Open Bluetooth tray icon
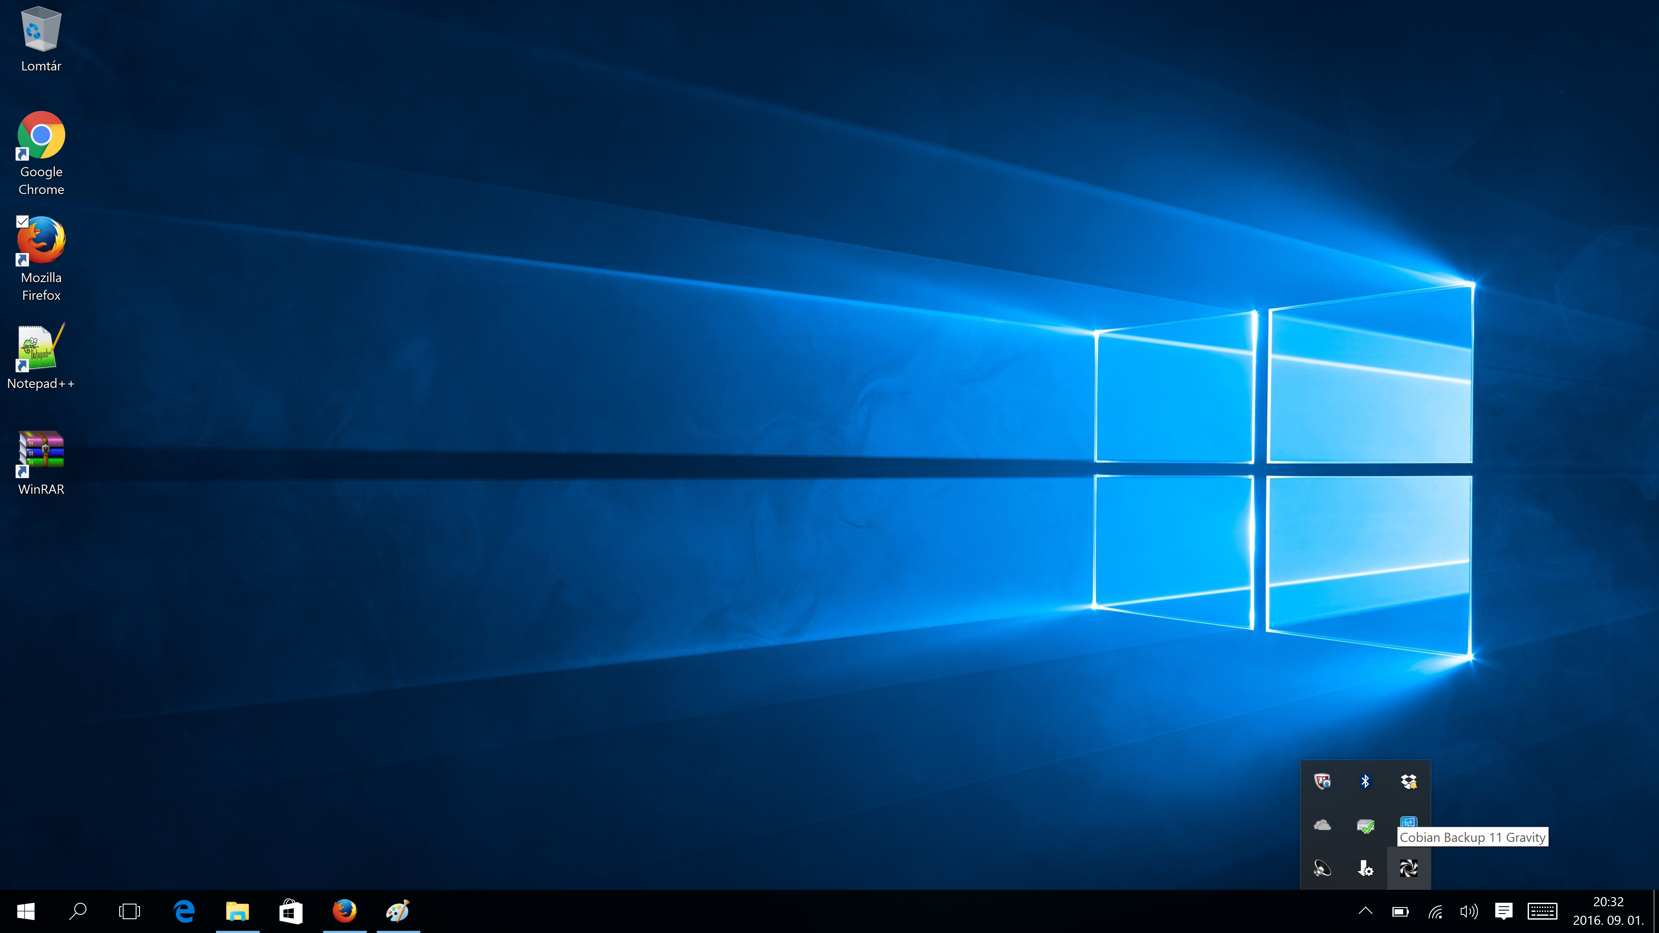The width and height of the screenshot is (1659, 933). (x=1365, y=781)
